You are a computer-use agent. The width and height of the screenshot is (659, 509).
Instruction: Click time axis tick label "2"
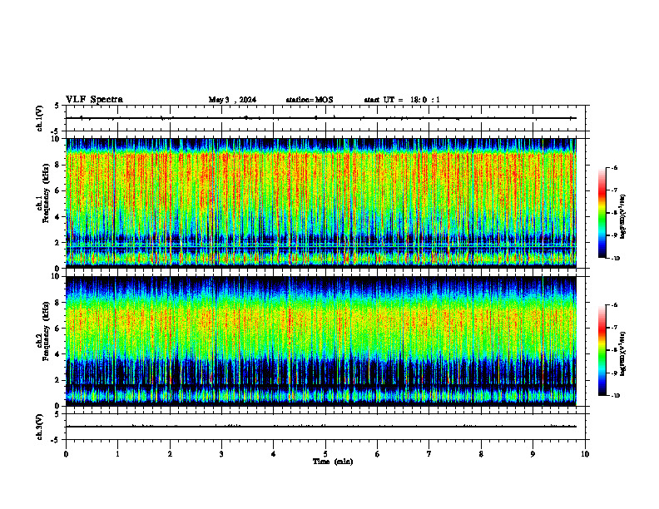tap(170, 454)
